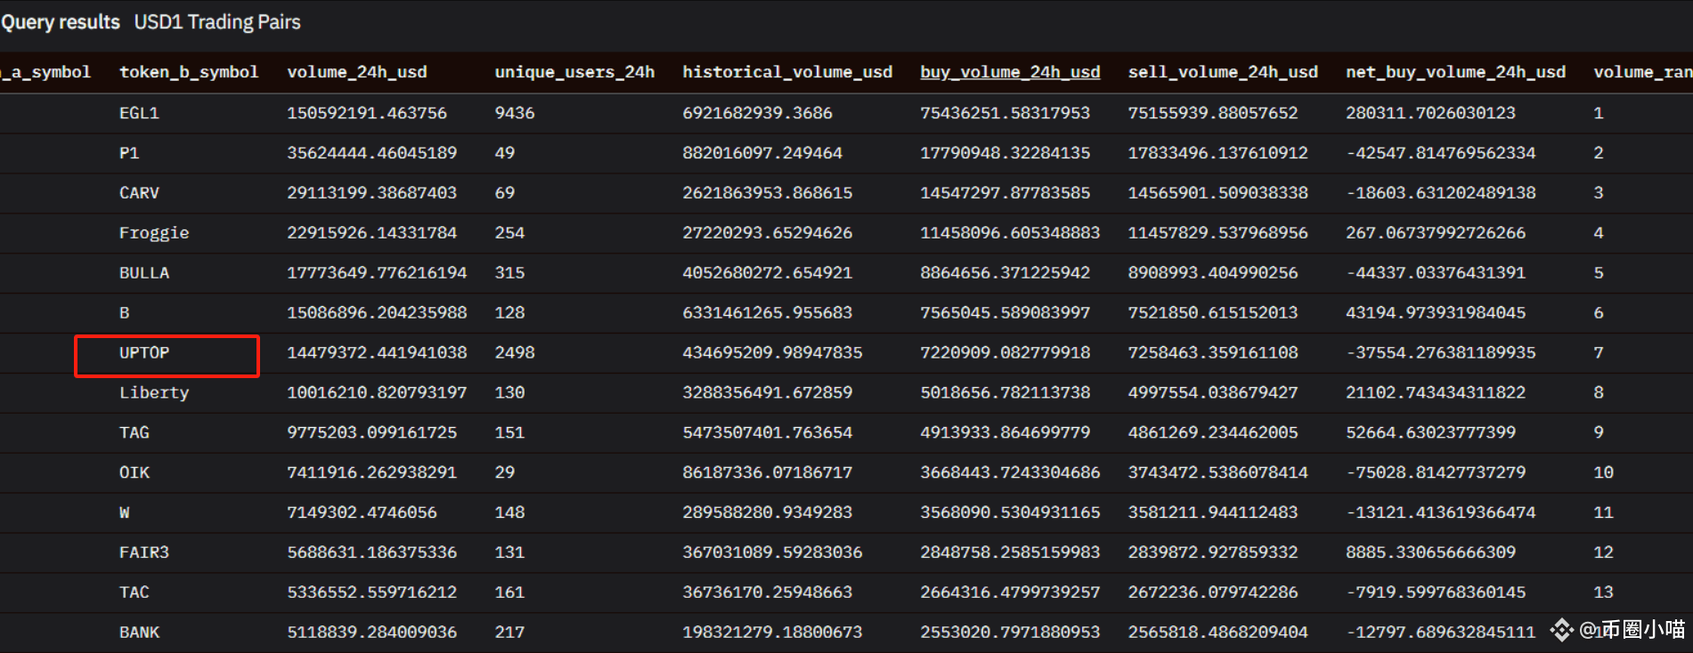
Task: Click buy volume 2848758.2585159983
Action: (x=1010, y=552)
